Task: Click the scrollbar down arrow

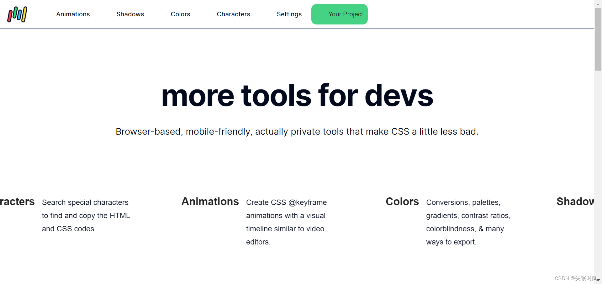Action: [598, 280]
